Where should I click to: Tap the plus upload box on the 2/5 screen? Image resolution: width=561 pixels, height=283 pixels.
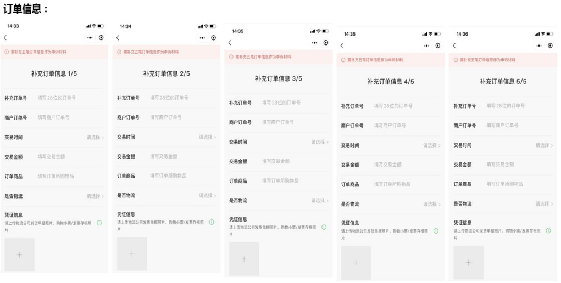coord(132,253)
